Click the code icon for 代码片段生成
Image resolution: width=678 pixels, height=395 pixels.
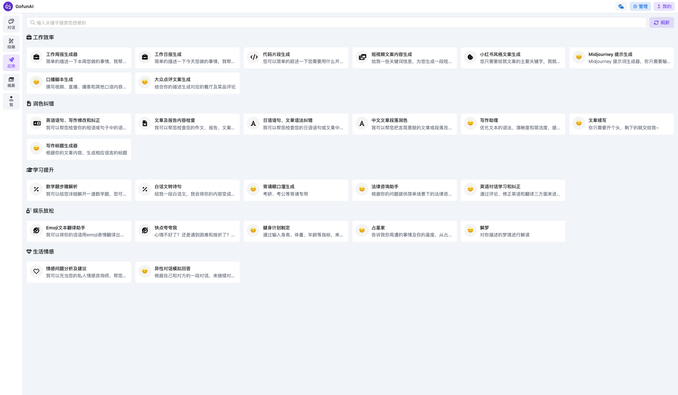click(x=254, y=57)
